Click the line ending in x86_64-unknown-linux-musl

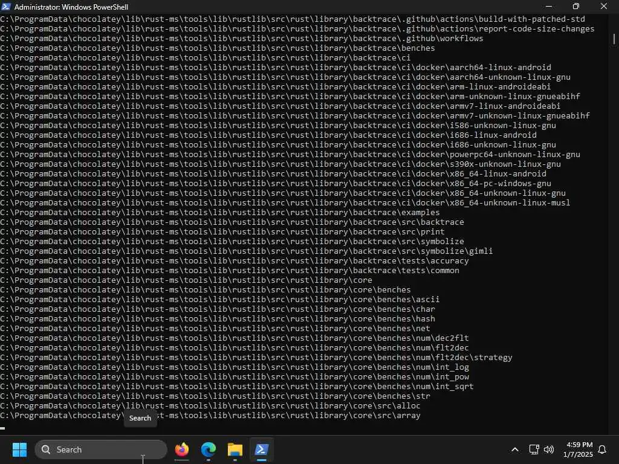pyautogui.click(x=285, y=203)
